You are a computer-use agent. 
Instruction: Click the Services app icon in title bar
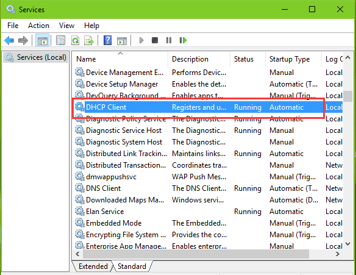[x=11, y=10]
